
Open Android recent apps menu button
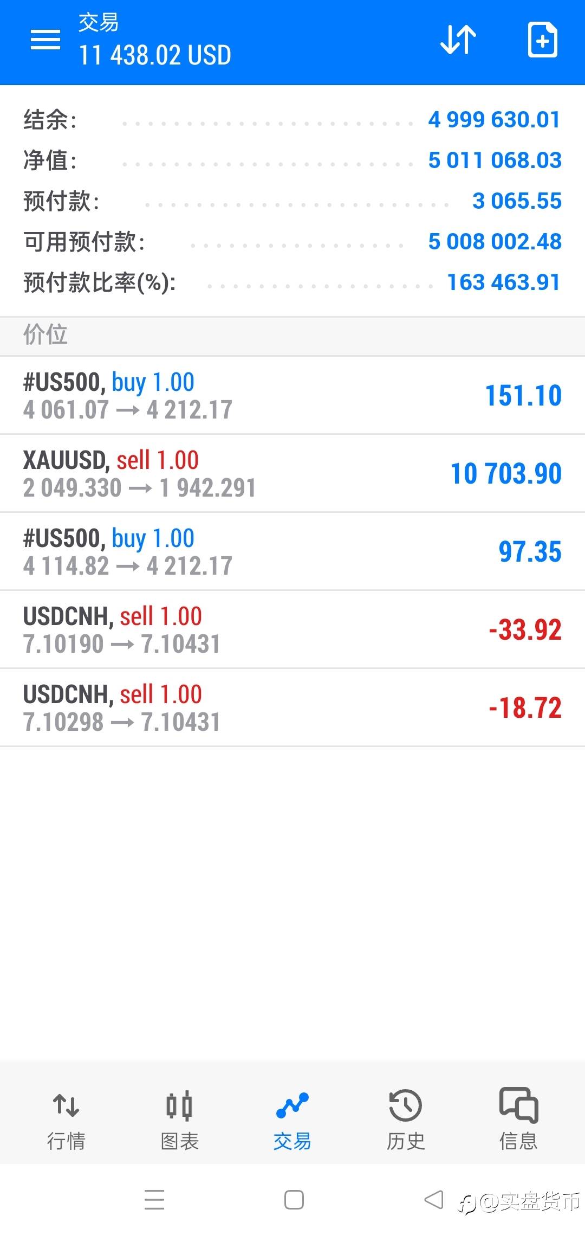[154, 1200]
